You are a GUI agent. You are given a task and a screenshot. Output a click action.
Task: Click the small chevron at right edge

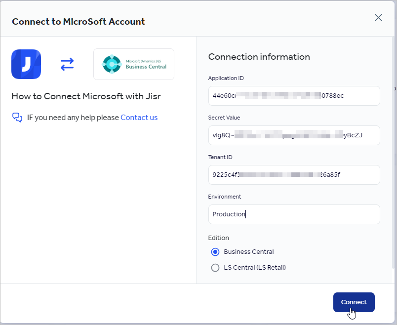(x=395, y=88)
